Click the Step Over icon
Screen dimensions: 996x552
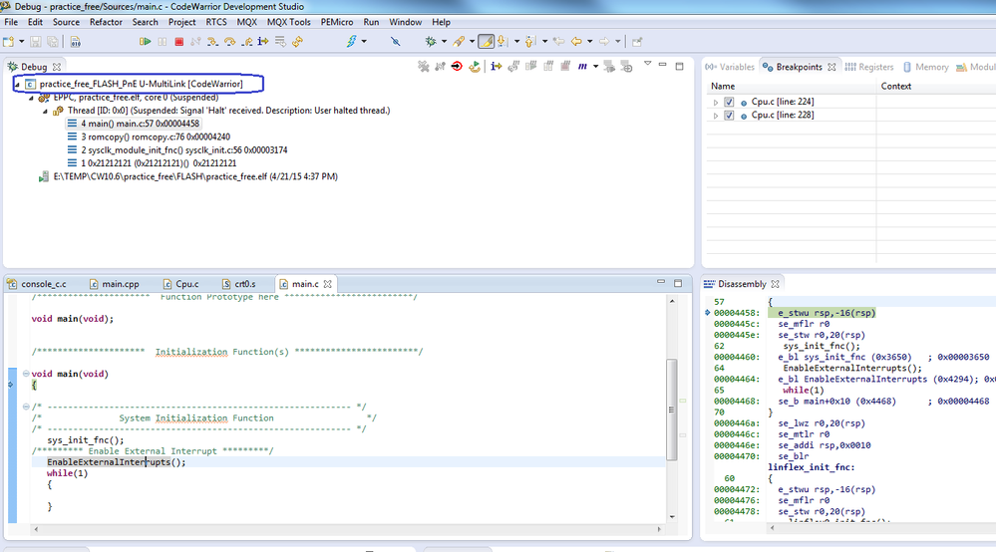pyautogui.click(x=229, y=42)
